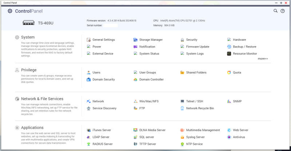Open the search magnifier icon
Viewport: 291px width, 151px height.
275,11
